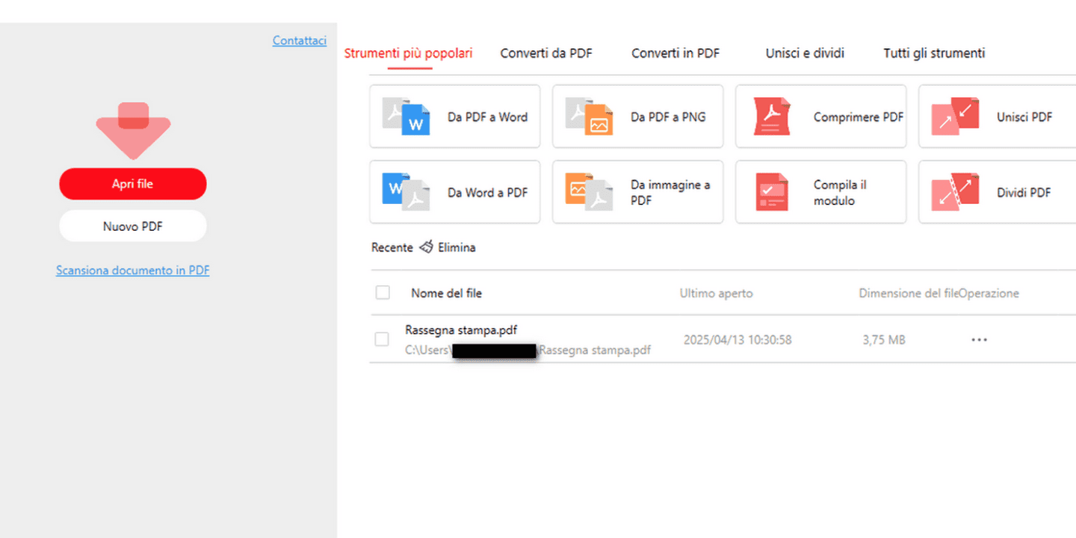Launch the Compila il modulo icon
The width and height of the screenshot is (1076, 538).
(772, 192)
